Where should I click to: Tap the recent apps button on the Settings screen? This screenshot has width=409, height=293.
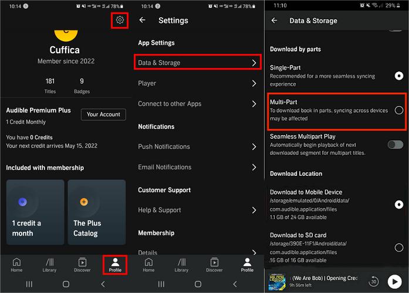click(x=161, y=284)
